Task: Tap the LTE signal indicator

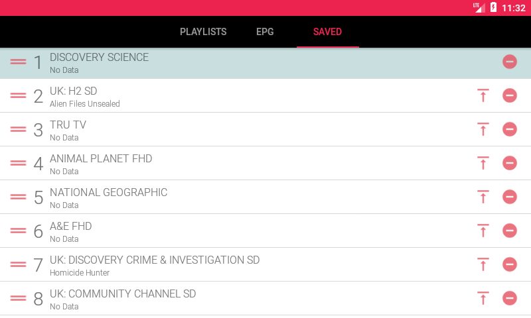Action: coord(479,7)
